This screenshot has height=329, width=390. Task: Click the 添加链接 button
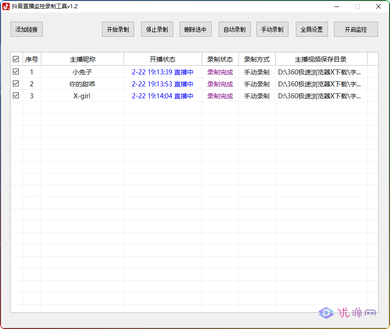27,29
